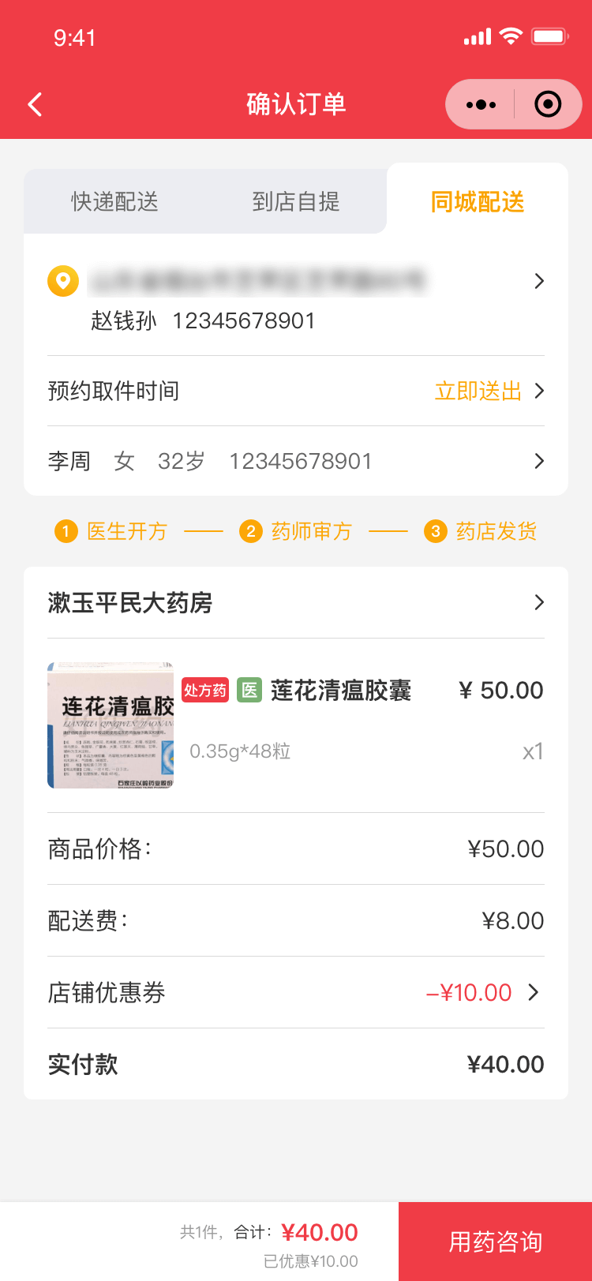Tap the 莲花清瘟胶囊 product name

point(341,691)
